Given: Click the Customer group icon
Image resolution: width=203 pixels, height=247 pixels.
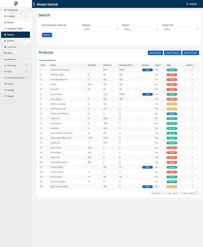Looking at the screenshot, I should (x=5, y=47).
